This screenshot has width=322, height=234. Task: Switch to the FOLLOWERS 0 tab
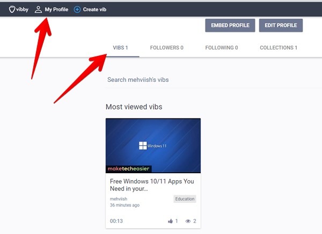pos(166,48)
